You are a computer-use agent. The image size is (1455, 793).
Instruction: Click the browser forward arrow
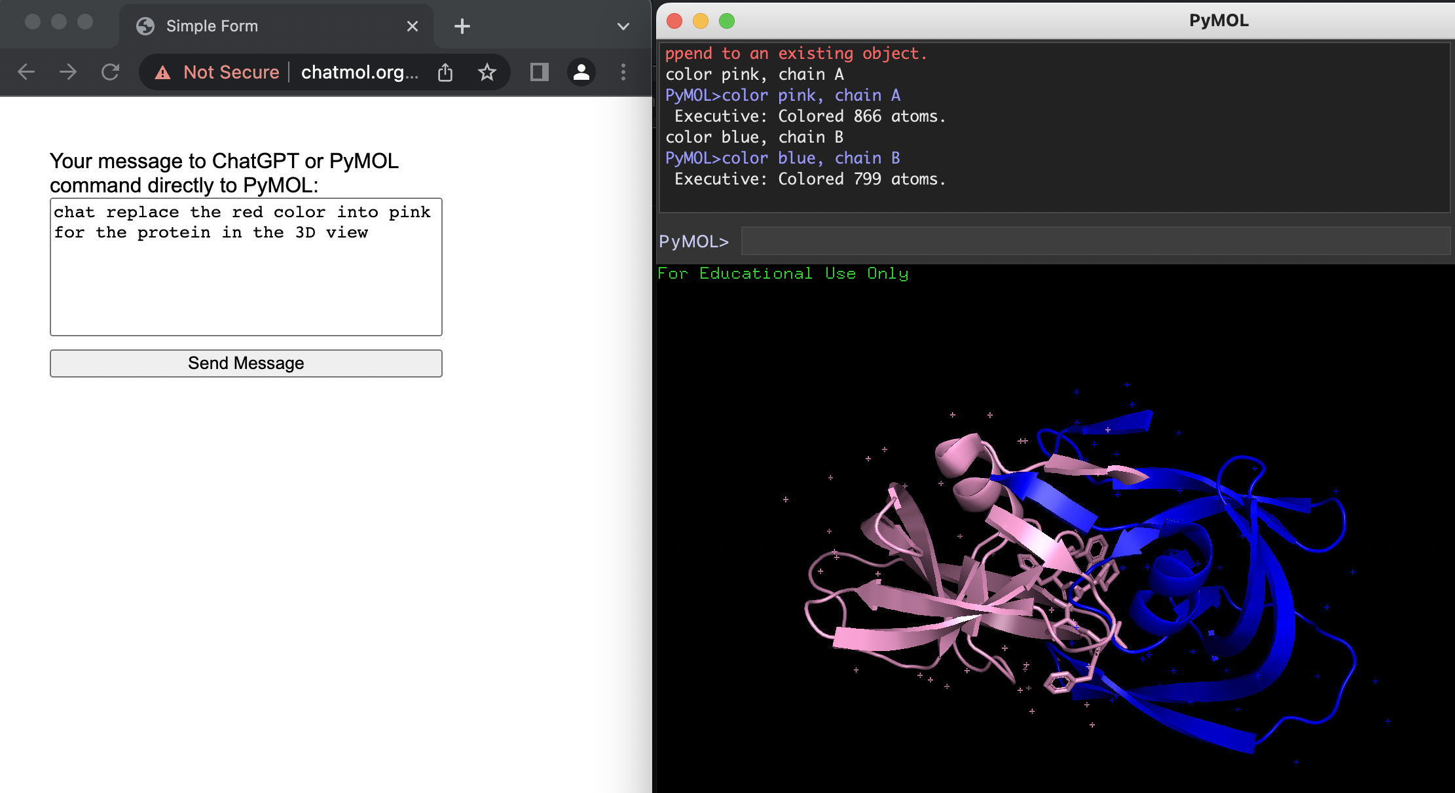pos(68,72)
